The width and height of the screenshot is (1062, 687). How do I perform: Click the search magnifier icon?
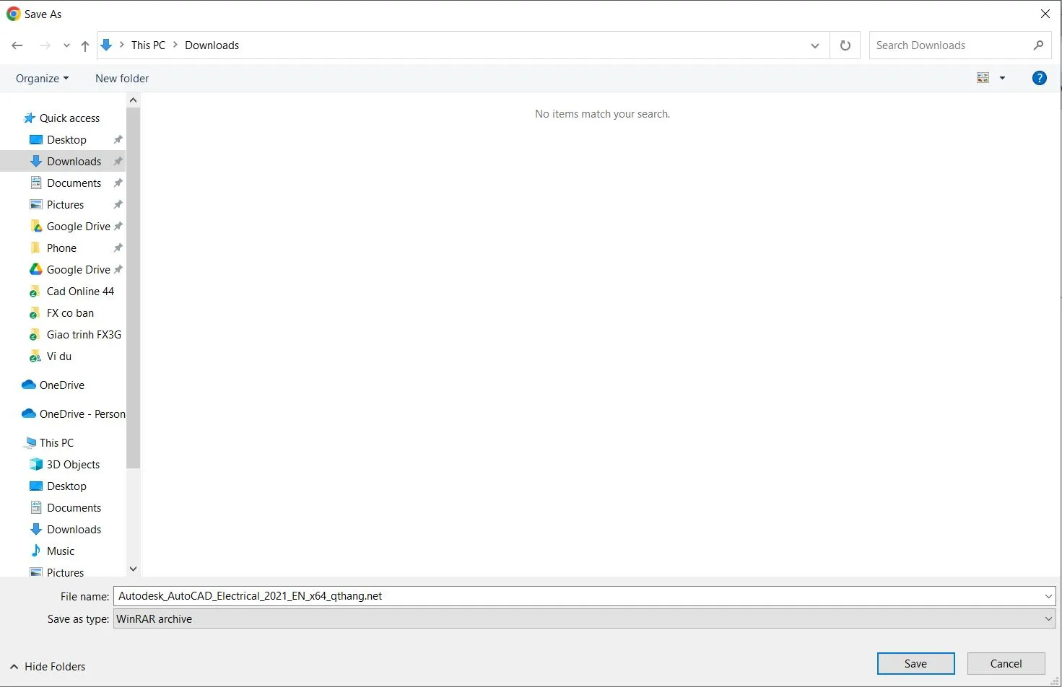(x=1038, y=45)
